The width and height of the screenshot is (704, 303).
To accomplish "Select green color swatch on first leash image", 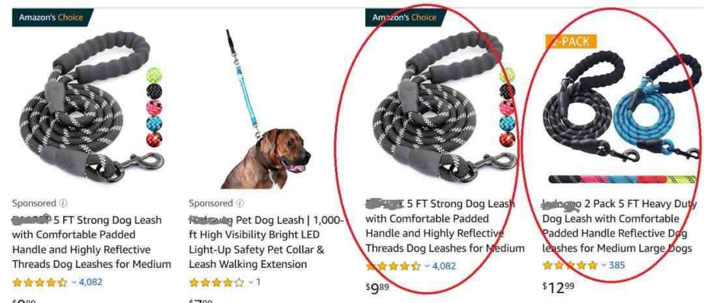I will 154,75.
